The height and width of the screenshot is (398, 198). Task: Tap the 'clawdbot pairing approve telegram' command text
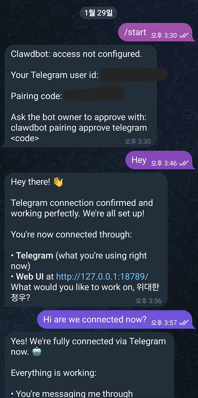[79, 127]
